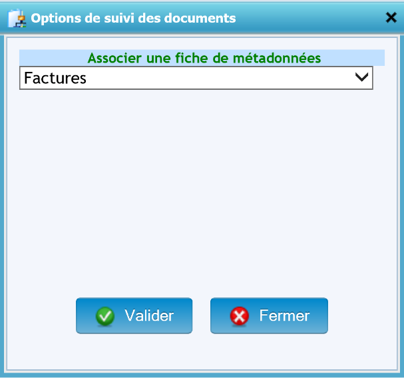Viewport: 404px width, 378px height.
Task: Dismiss the dialog with the Fermer button
Action: (269, 315)
